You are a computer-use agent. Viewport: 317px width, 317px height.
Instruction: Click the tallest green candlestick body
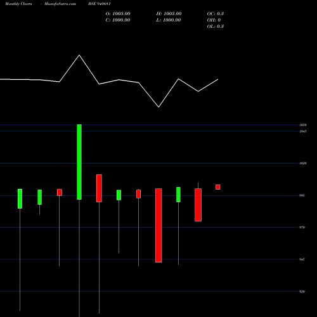tap(79, 162)
